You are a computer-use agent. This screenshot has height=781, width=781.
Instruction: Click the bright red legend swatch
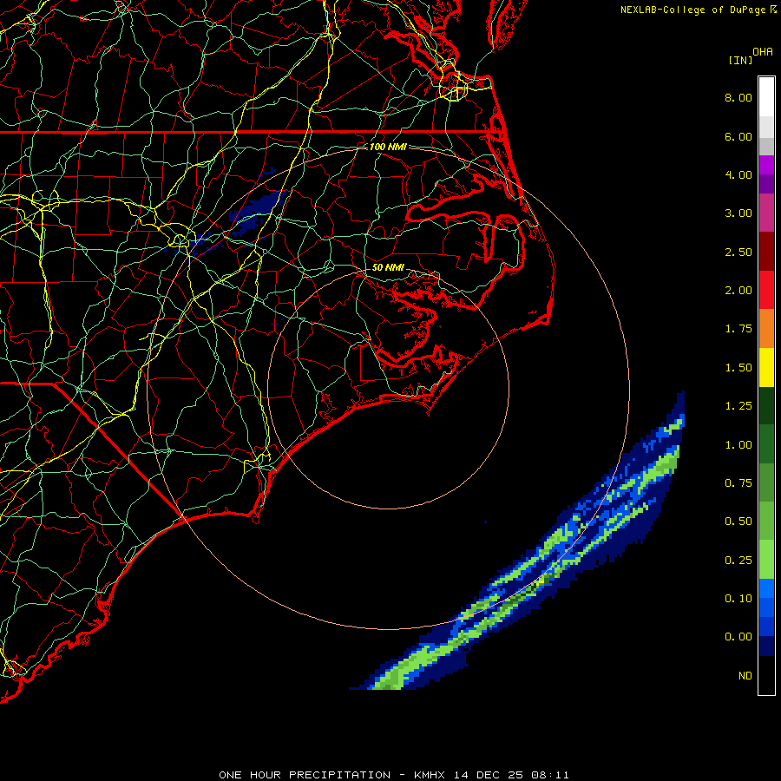pos(766,290)
